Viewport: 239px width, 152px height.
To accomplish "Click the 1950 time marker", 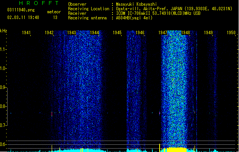I will (231, 32).
